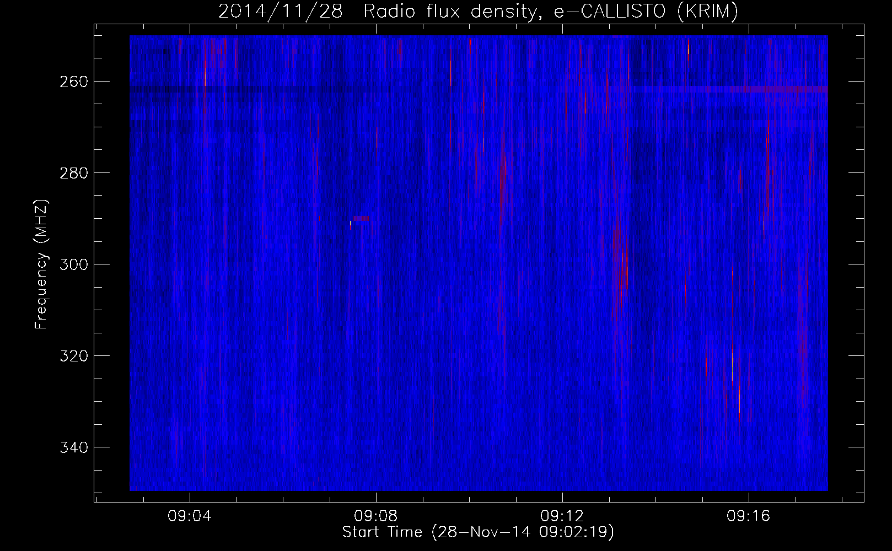Click the 'Start Time (28-Nov-14 09:02:19)' x-axis label
This screenshot has height=551, width=892.
(x=478, y=532)
